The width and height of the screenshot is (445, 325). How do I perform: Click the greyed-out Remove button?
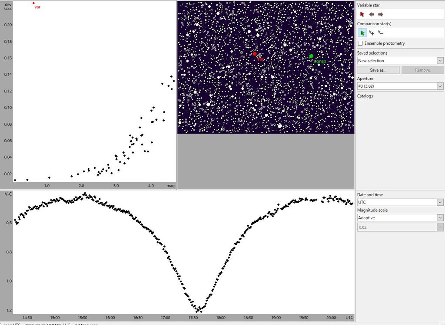click(x=422, y=70)
